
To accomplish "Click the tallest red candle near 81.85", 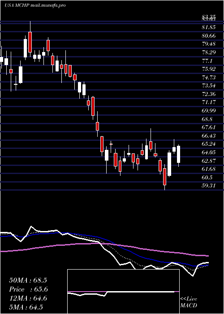I will [x=30, y=42].
